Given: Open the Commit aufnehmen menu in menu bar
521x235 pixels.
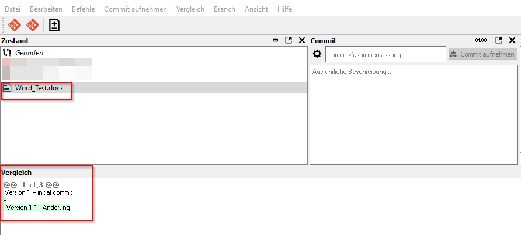Looking at the screenshot, I should [x=136, y=9].
